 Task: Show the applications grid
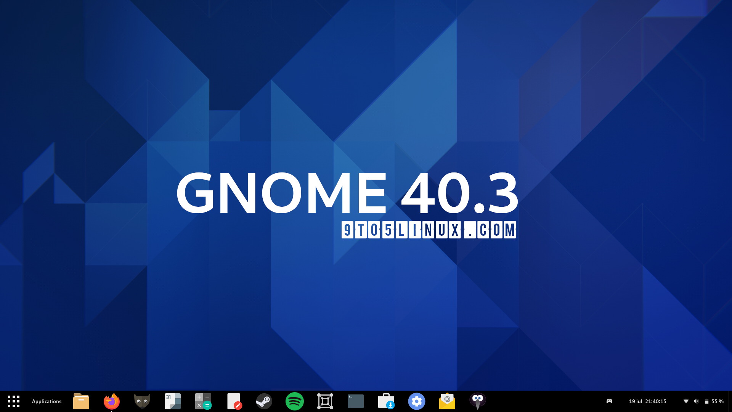coord(14,401)
